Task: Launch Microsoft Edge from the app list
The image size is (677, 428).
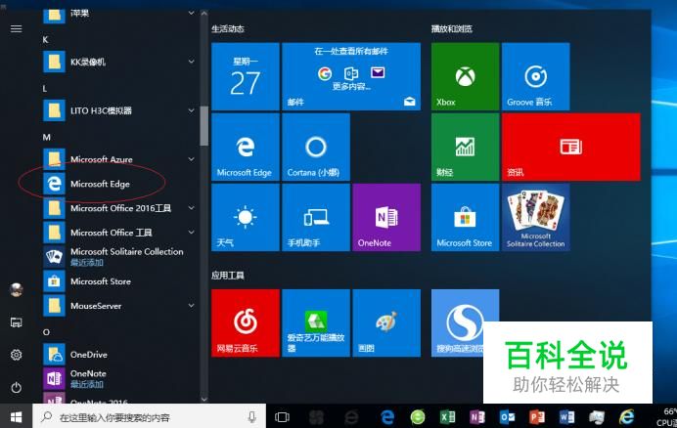Action: 118,184
